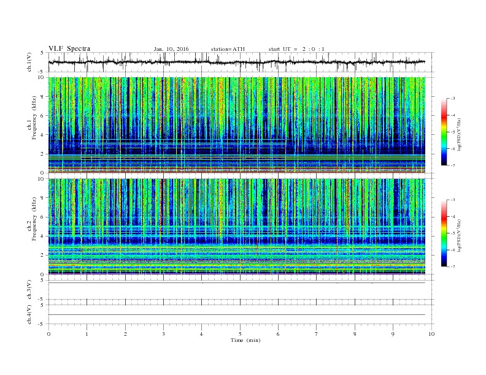Click the flat ch.4 voltage trace line
This screenshot has height=375, width=486.
(237, 315)
